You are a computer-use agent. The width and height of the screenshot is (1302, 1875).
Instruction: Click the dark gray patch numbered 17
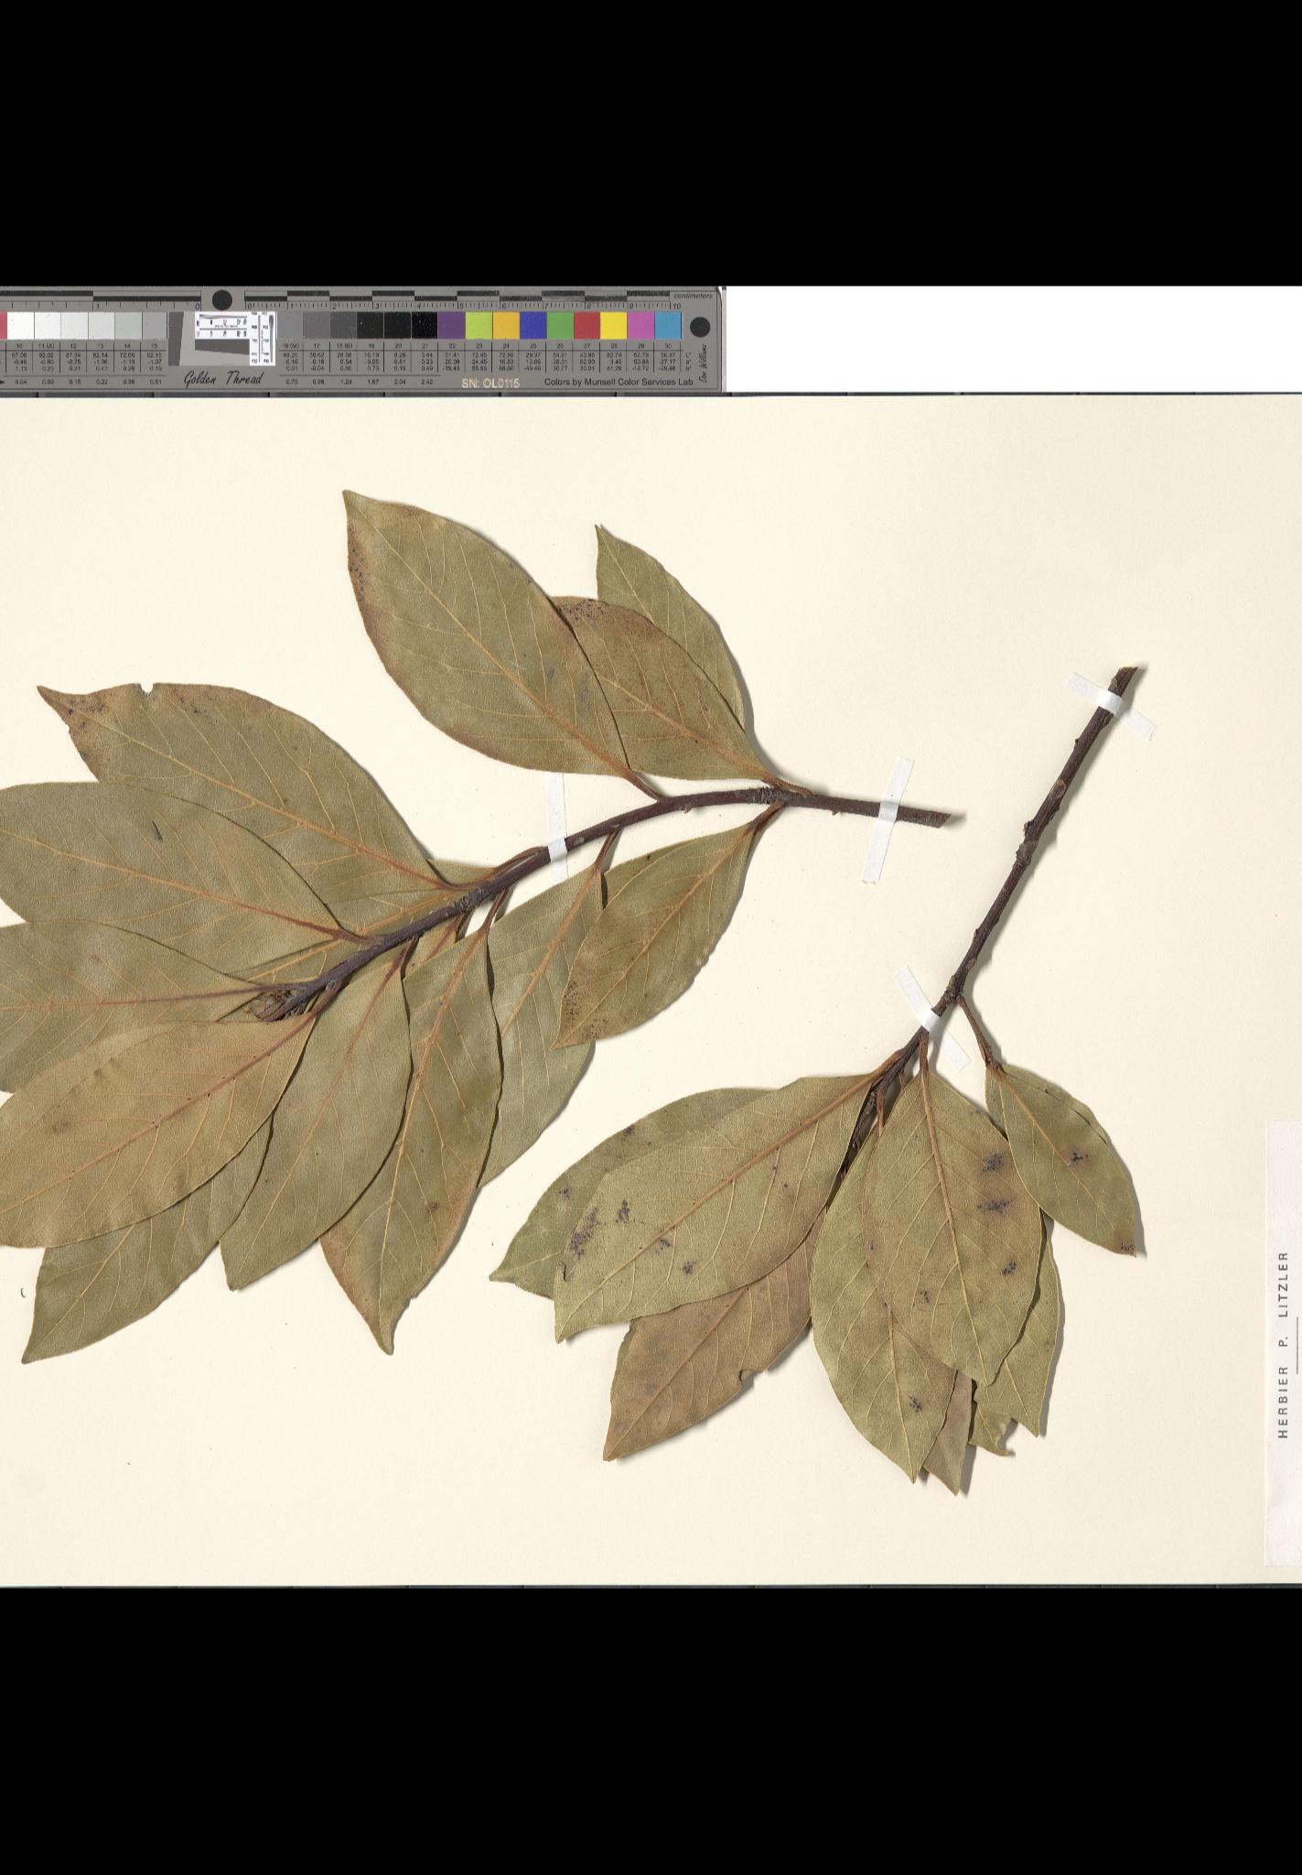[317, 325]
